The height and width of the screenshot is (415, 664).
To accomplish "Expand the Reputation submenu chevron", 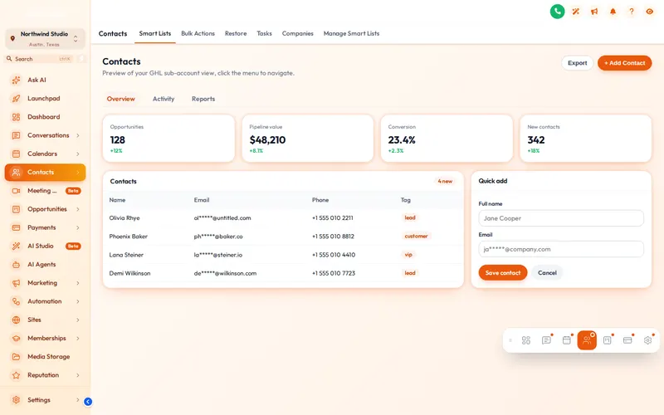I will pos(78,375).
